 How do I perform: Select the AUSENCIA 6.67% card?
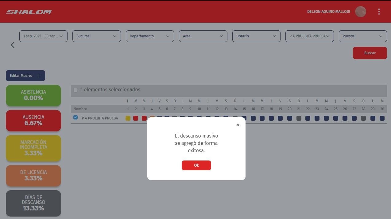[x=33, y=120]
